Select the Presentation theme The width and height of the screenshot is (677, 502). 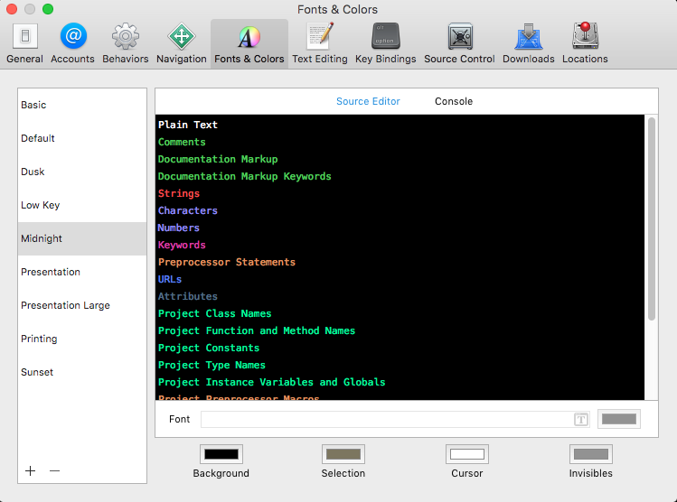click(x=82, y=272)
